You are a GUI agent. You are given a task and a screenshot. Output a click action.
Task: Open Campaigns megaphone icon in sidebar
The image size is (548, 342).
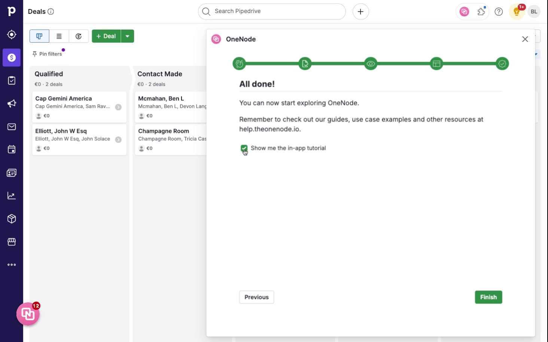tap(12, 104)
